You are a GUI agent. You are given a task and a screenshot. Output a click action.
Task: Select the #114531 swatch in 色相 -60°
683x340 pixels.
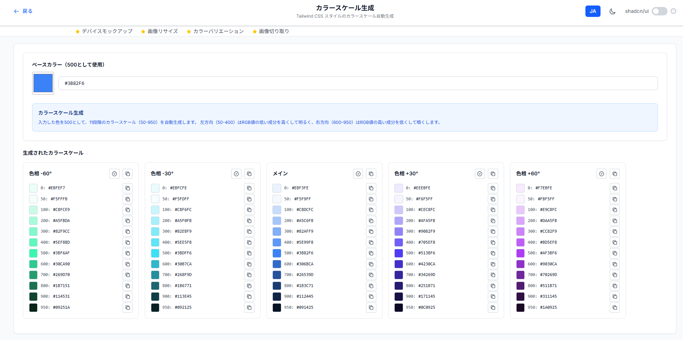click(x=34, y=297)
